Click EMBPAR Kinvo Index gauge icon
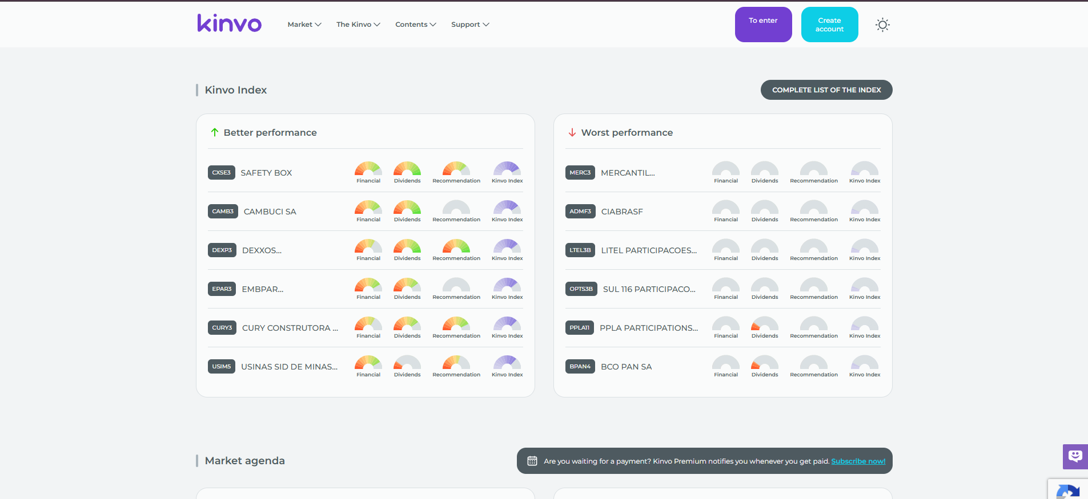The height and width of the screenshot is (499, 1088). pyautogui.click(x=507, y=285)
